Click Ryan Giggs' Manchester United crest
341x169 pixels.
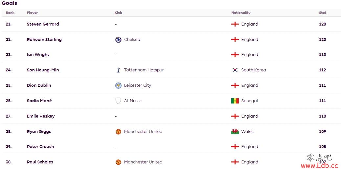118,132
